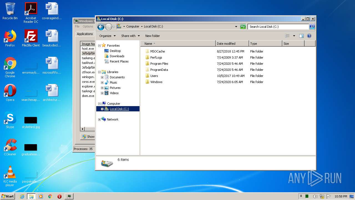Click the Back navigation arrow in Explorer
Screen dimensions: 355x200
pyautogui.click(x=101, y=27)
